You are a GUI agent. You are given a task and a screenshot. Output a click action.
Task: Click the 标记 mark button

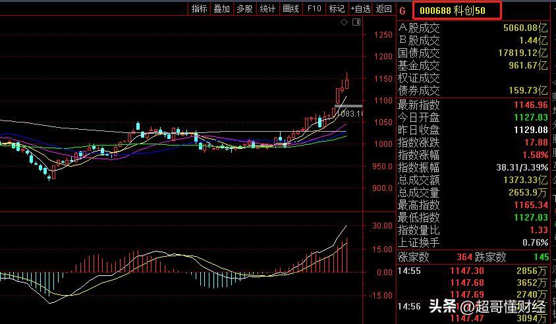[337, 9]
